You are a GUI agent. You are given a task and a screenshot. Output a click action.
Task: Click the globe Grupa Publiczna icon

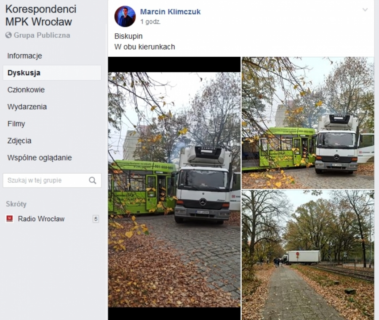(8, 35)
